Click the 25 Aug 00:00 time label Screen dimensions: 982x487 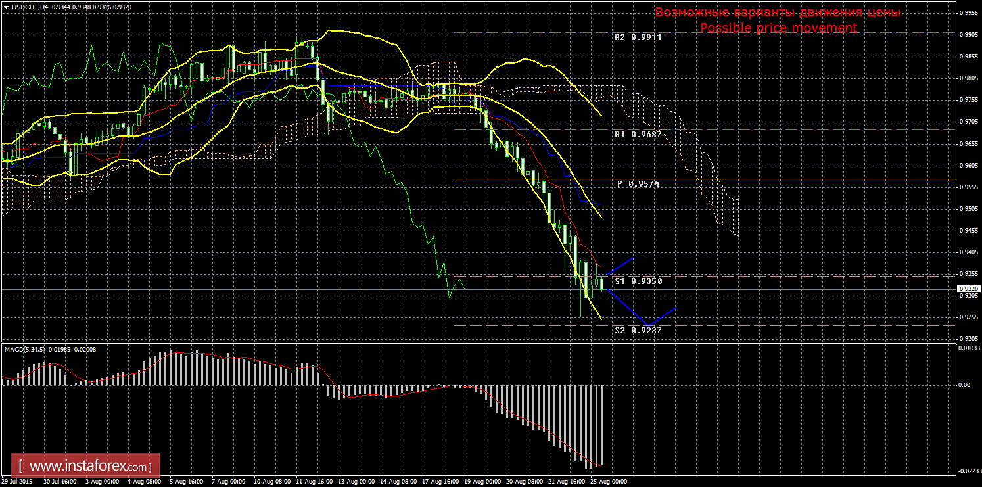click(x=608, y=482)
